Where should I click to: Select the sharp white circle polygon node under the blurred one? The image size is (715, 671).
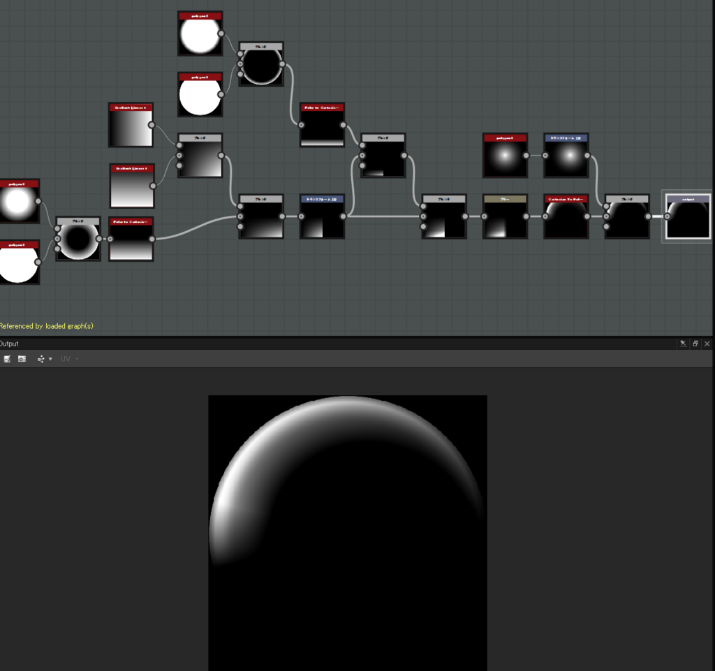coord(200,94)
